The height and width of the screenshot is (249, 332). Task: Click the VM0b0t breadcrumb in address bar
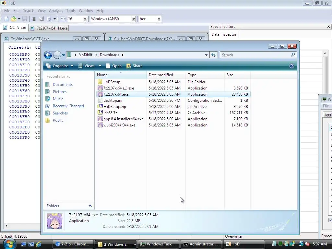[86, 55]
